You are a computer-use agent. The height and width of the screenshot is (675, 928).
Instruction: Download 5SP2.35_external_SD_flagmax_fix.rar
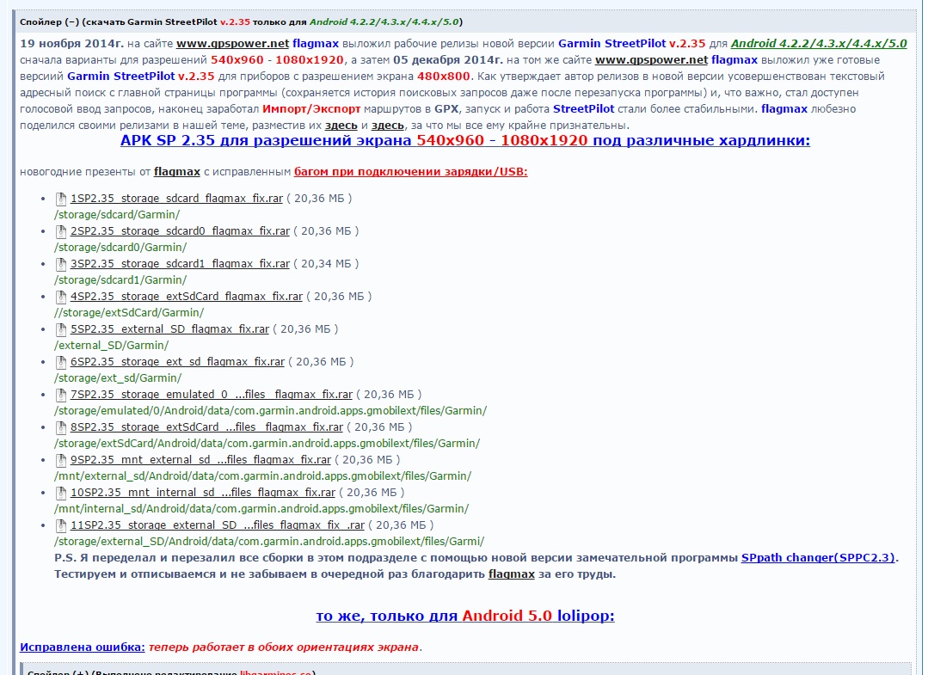tap(169, 329)
